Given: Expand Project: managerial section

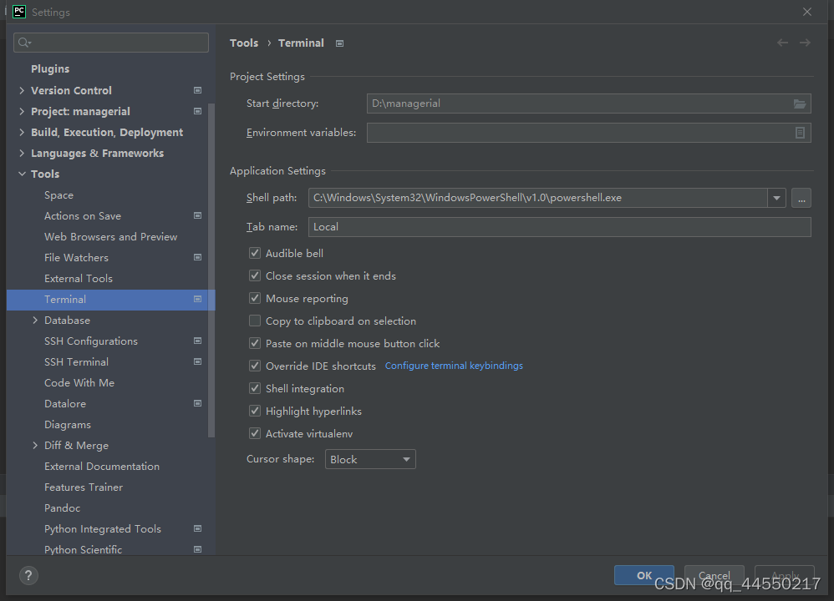Looking at the screenshot, I should click(x=22, y=111).
